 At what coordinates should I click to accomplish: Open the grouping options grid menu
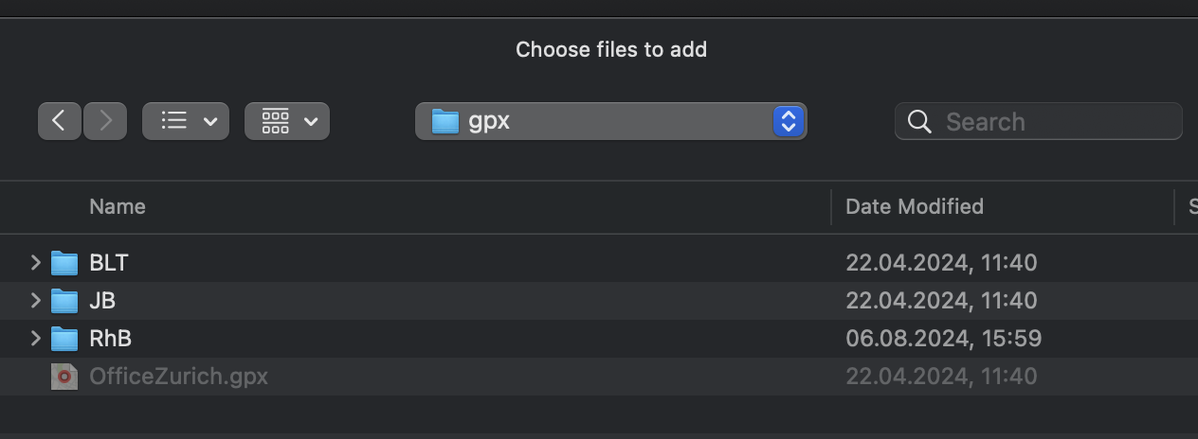point(287,121)
